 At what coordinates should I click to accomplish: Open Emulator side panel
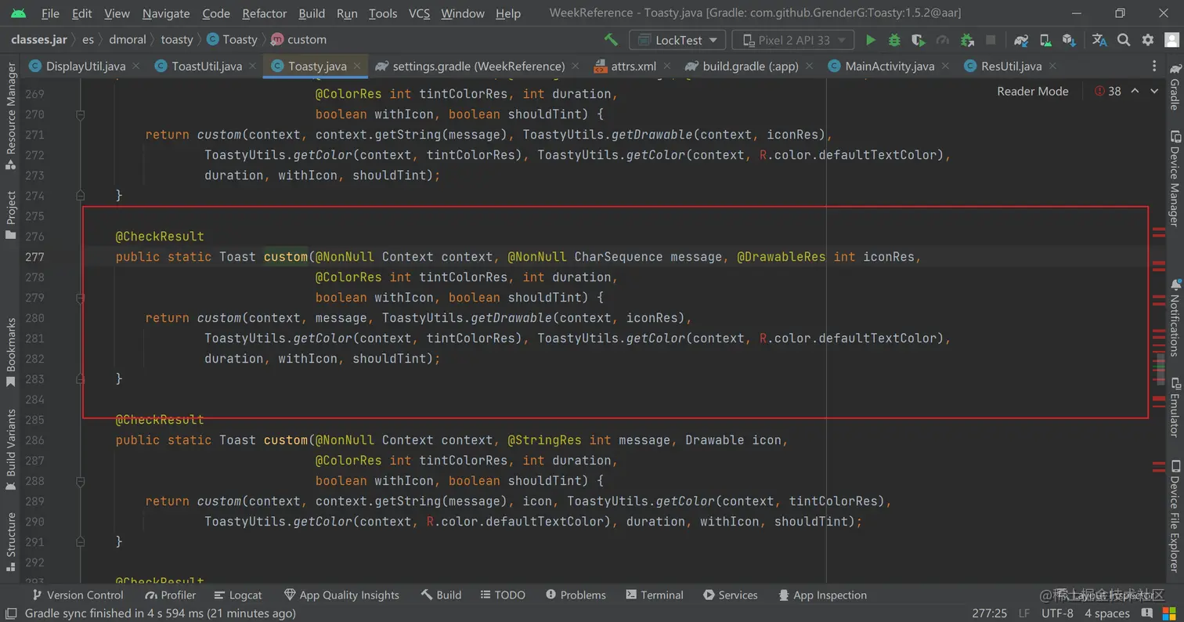[1174, 407]
